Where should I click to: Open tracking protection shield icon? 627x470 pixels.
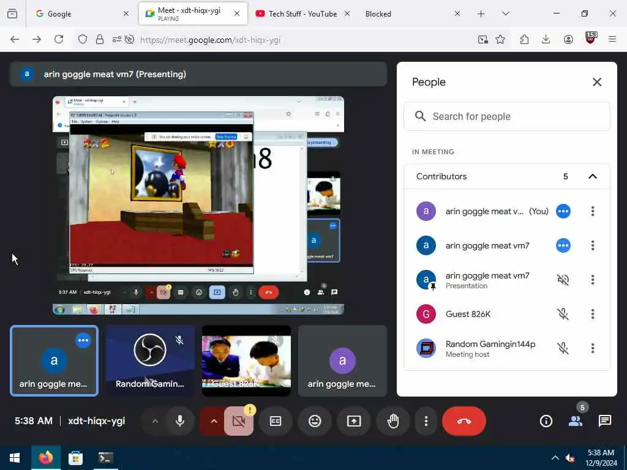[83, 39]
